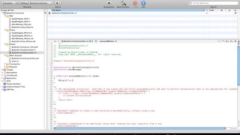Click the lock icon at the editor's right edge
The image size is (240, 135).
pyautogui.click(x=238, y=41)
